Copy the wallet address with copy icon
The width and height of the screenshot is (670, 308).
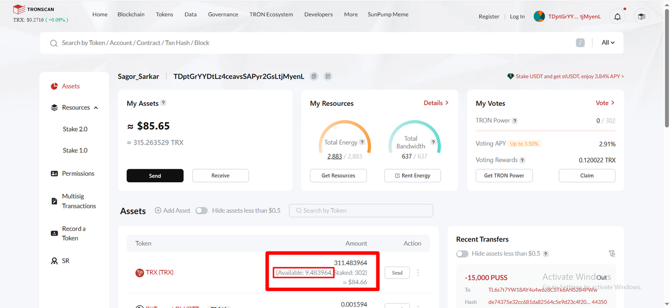click(x=314, y=76)
